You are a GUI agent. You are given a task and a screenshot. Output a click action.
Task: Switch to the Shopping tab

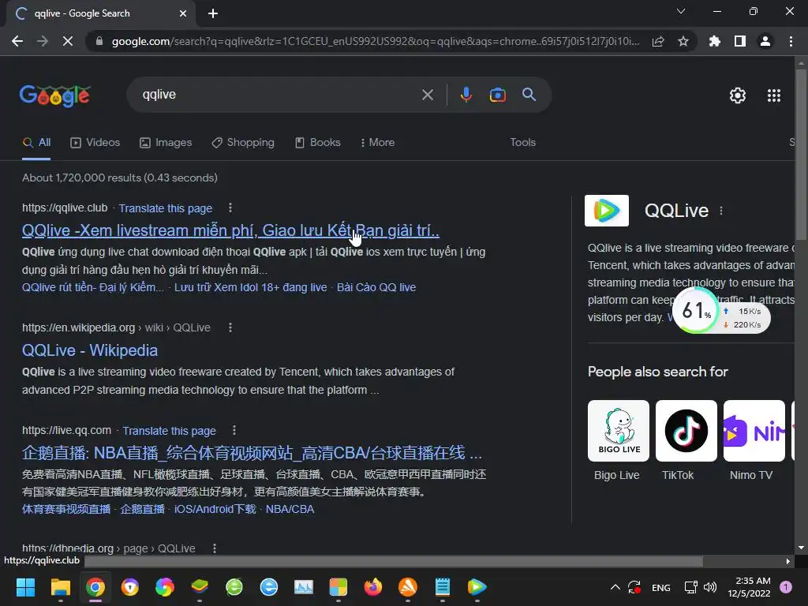point(243,143)
